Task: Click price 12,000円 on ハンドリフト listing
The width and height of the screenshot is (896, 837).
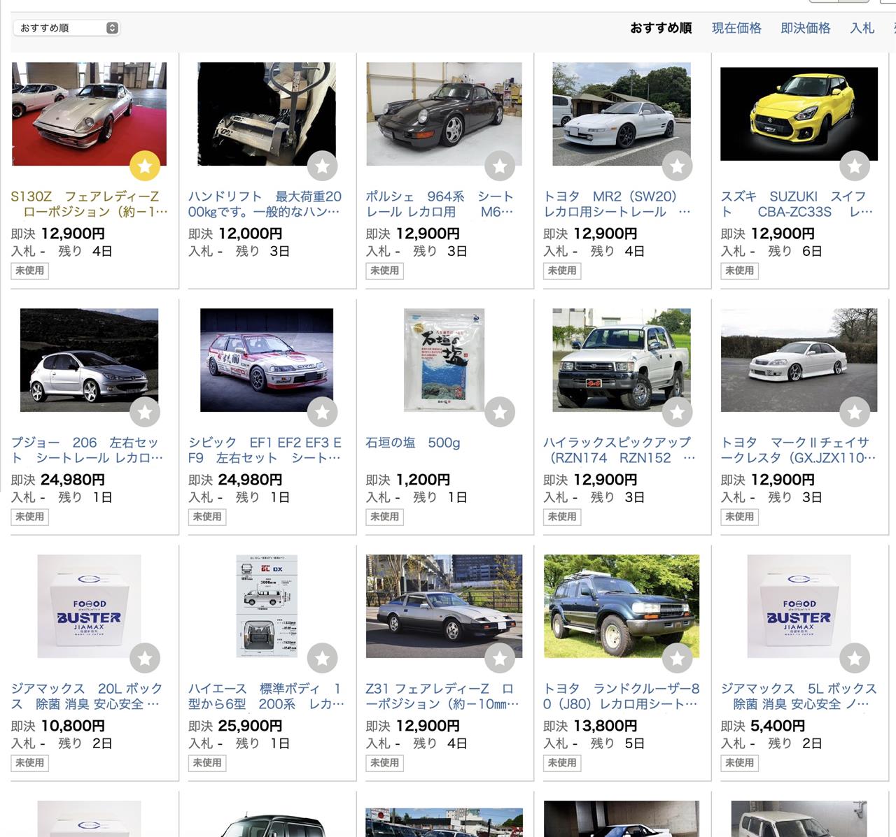Action: click(x=250, y=234)
